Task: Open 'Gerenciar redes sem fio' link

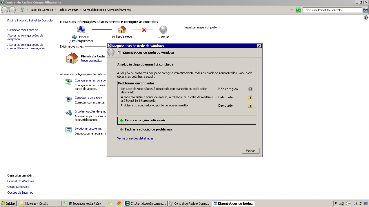Action: 23,30
